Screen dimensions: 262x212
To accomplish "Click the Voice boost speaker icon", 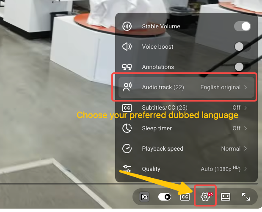I will point(127,47).
